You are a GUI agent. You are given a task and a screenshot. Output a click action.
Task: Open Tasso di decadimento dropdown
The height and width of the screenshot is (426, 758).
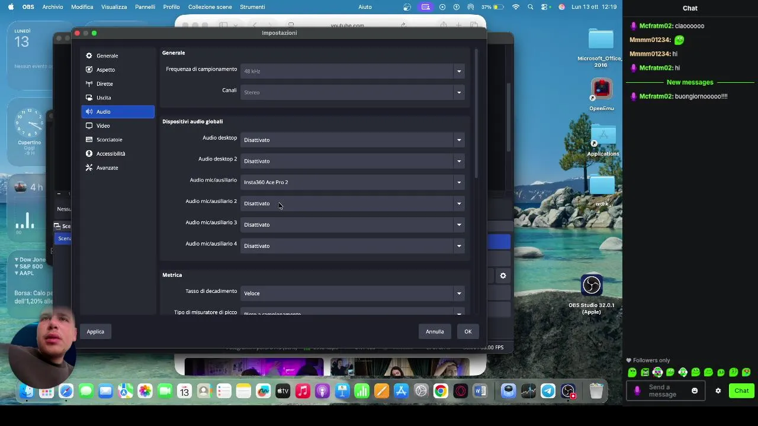(x=352, y=293)
